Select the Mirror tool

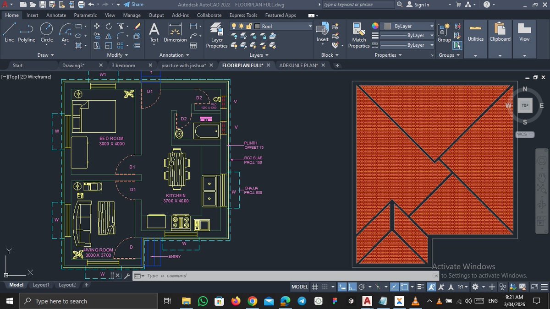(x=109, y=36)
